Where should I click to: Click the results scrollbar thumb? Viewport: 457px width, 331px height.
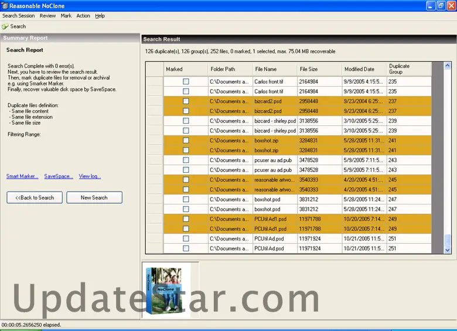(x=448, y=240)
